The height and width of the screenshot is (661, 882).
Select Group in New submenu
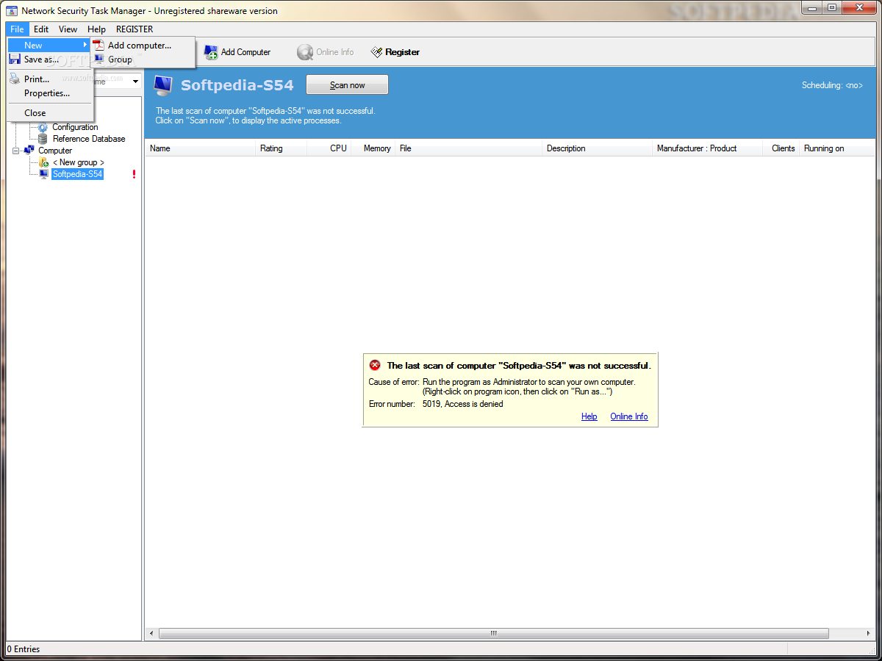pyautogui.click(x=143, y=59)
